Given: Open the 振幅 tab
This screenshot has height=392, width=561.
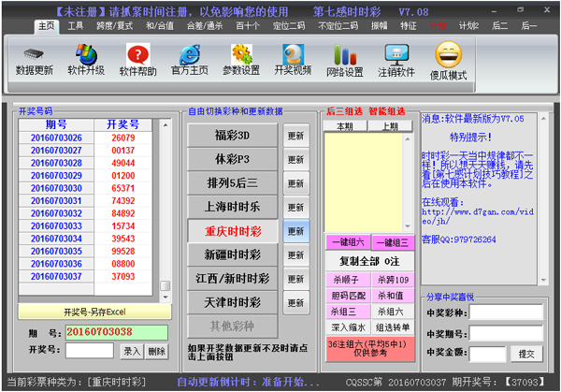Looking at the screenshot, I should tap(380, 26).
